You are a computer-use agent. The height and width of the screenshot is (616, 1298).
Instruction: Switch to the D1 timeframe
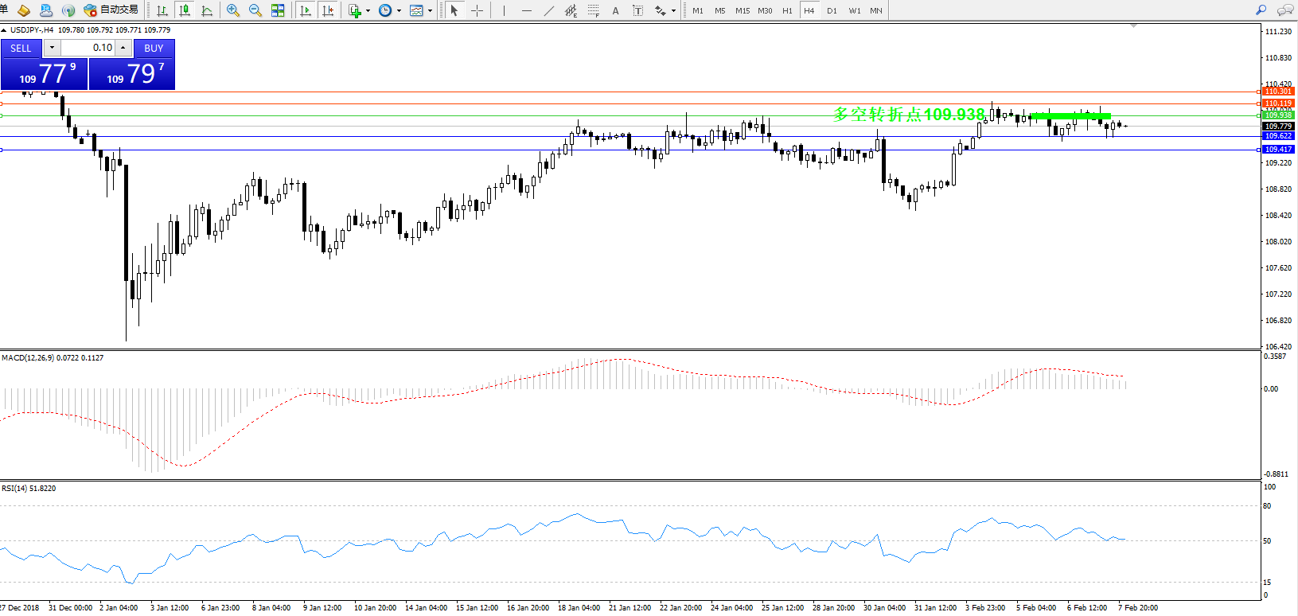(x=832, y=10)
